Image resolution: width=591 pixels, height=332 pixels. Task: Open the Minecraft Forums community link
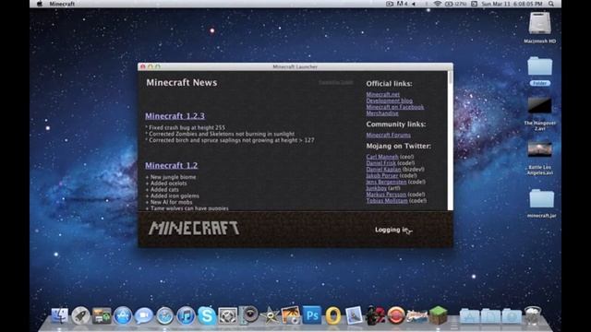(x=388, y=135)
